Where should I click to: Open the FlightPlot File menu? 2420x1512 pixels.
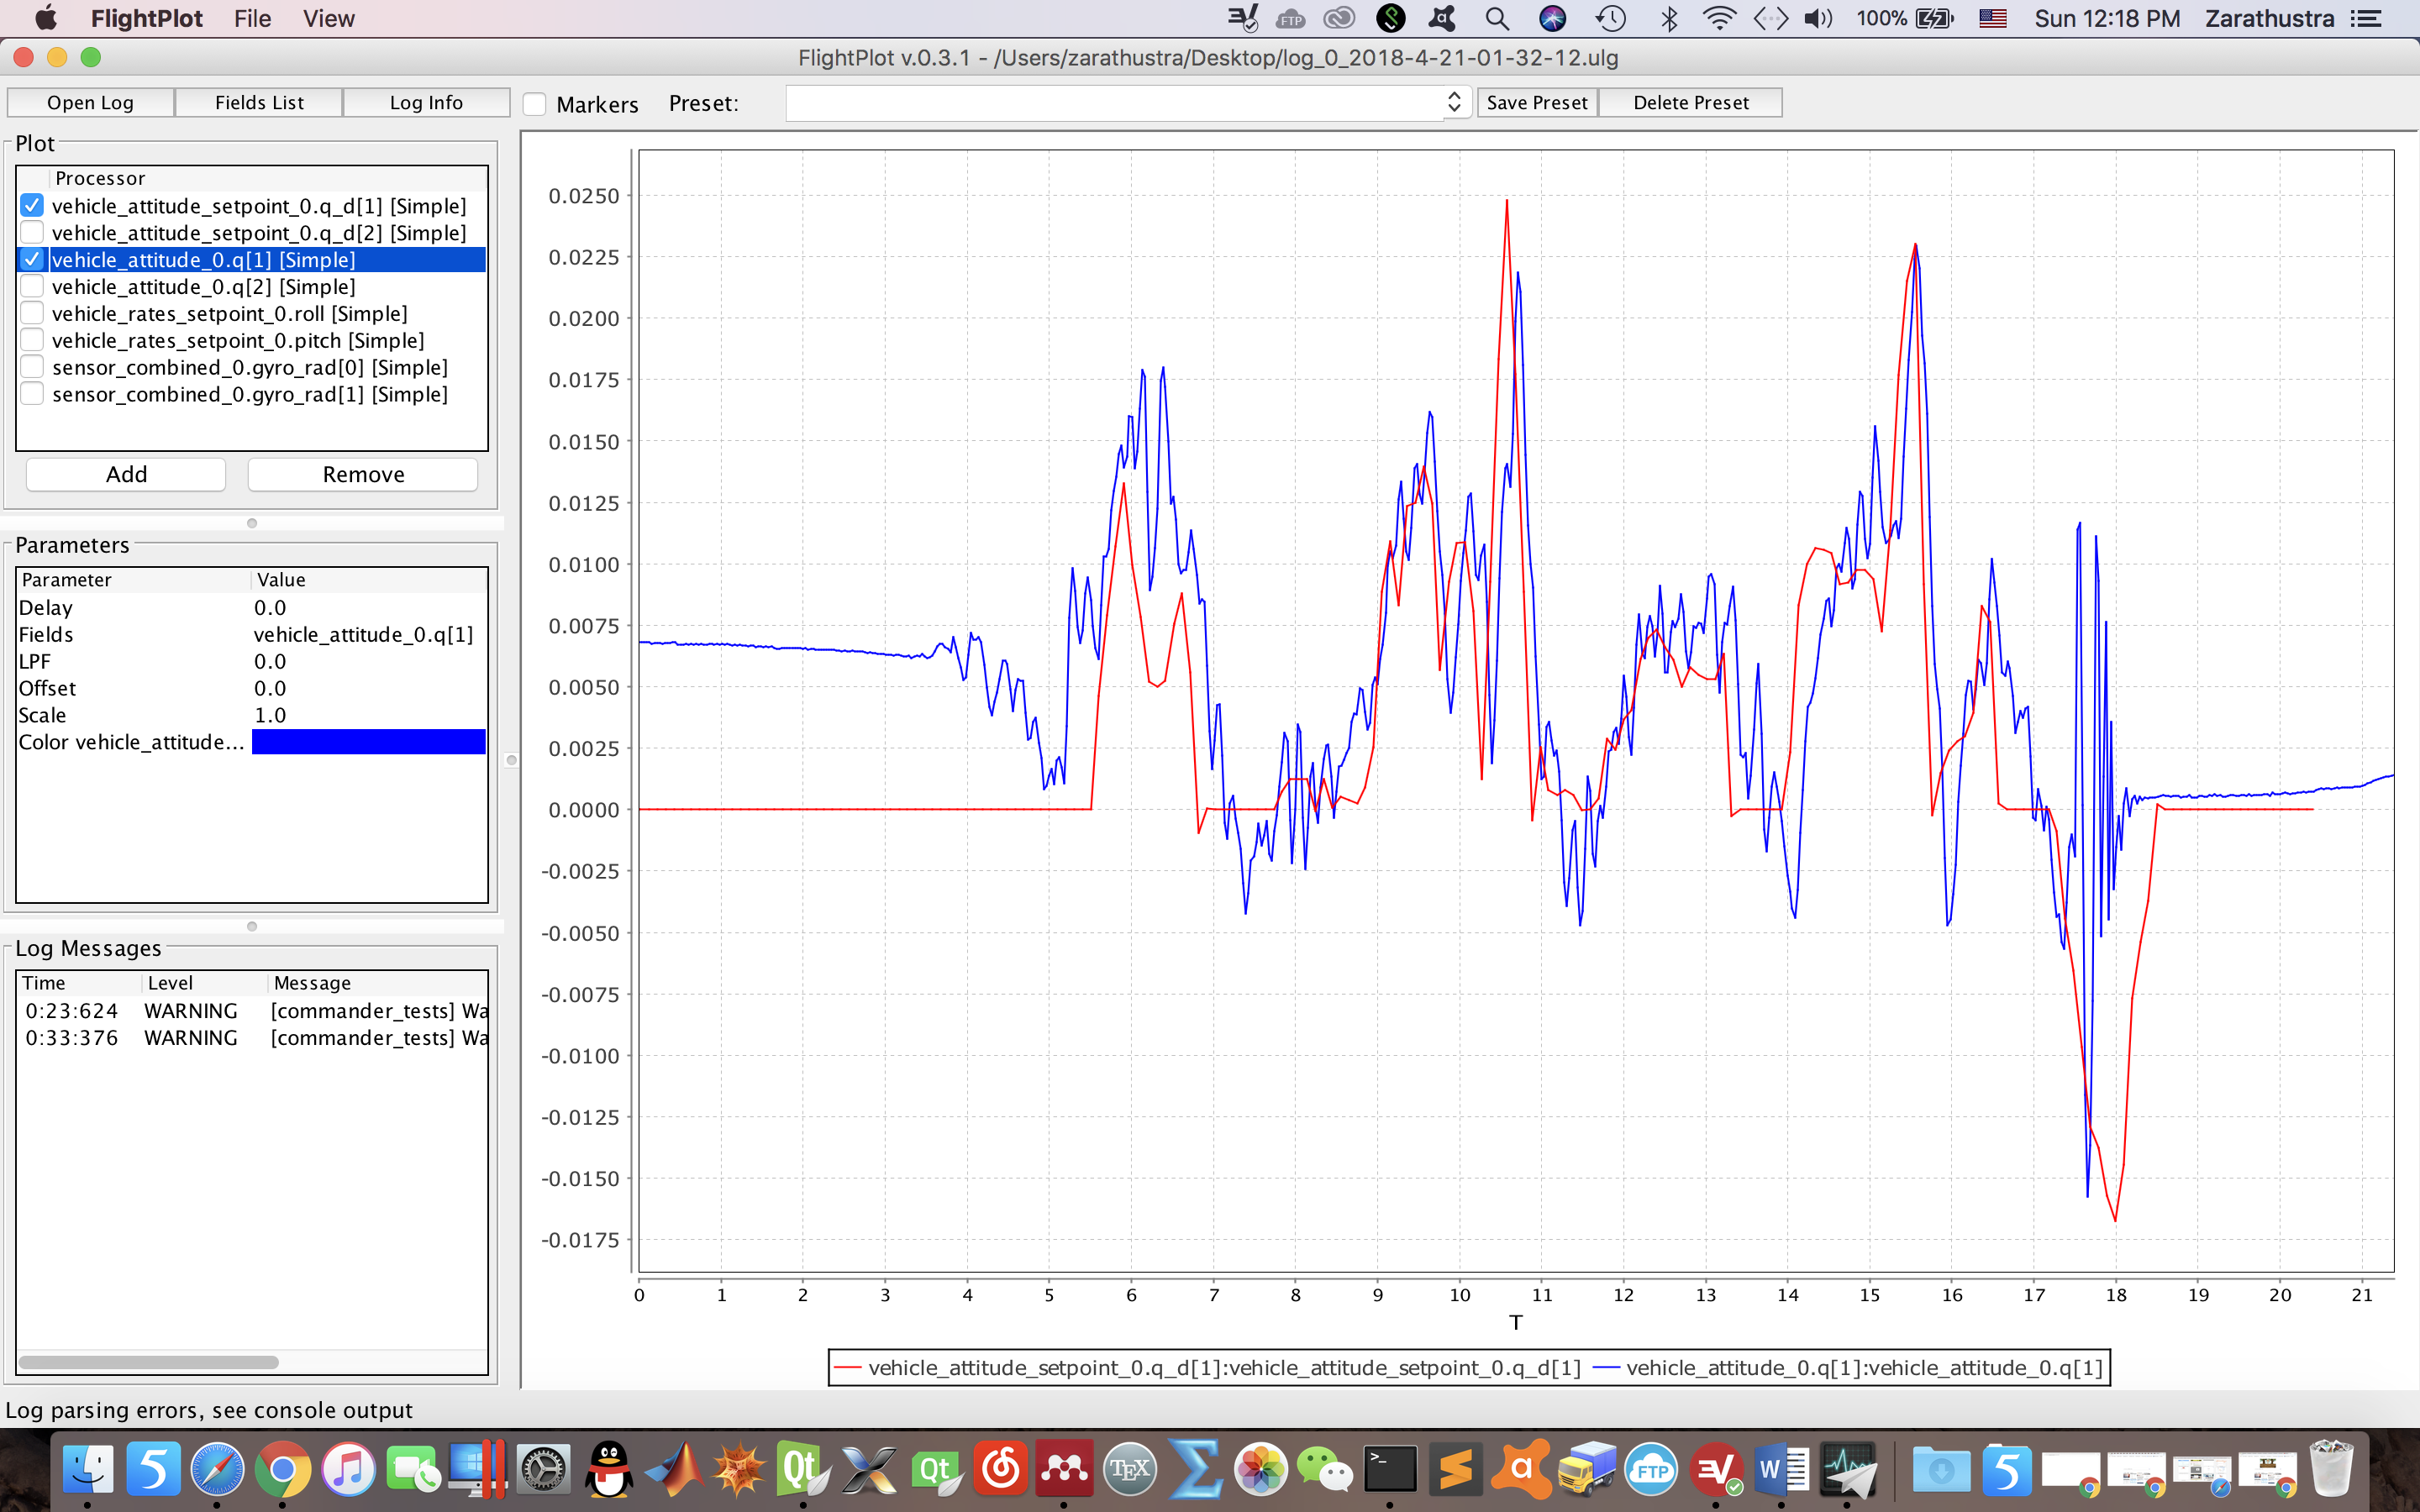(252, 18)
